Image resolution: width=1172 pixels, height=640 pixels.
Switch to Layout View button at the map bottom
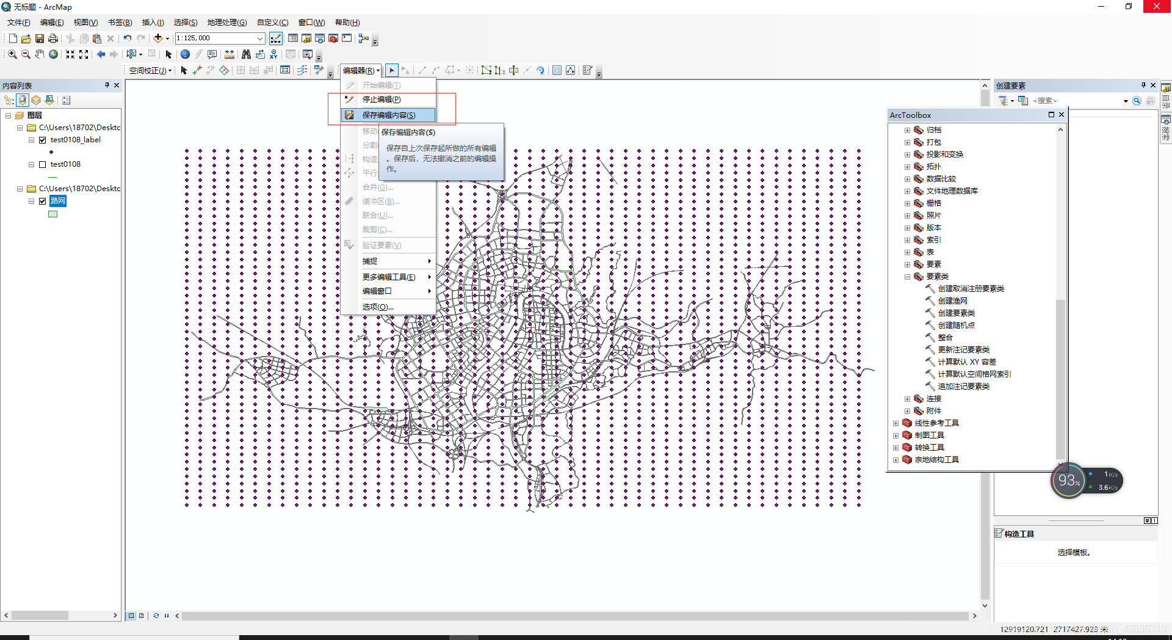pos(142,616)
